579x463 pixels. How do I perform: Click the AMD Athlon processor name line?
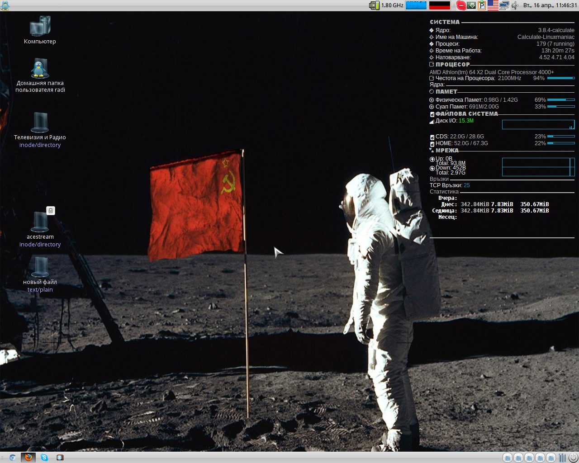[492, 72]
